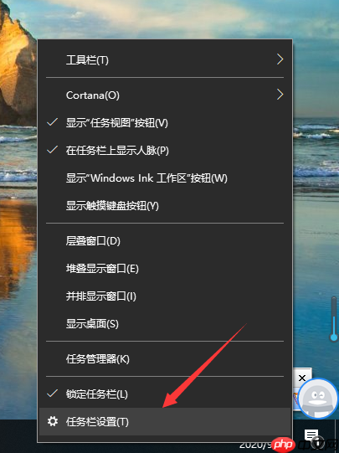Select the Cortana(O) menu item
This screenshot has width=339, height=453.
(165, 95)
